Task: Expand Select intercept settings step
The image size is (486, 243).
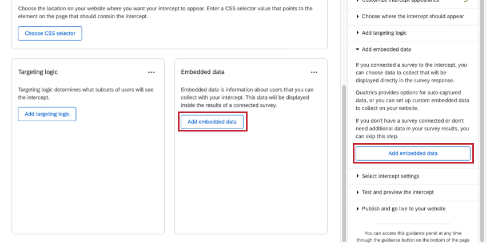Action: (390, 176)
